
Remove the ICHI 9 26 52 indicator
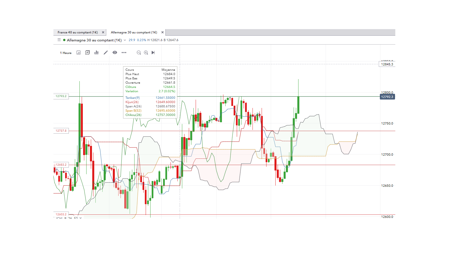(x=81, y=218)
